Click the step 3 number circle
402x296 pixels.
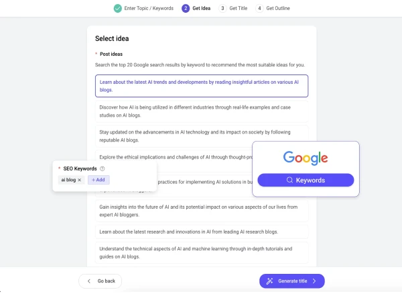tap(222, 8)
